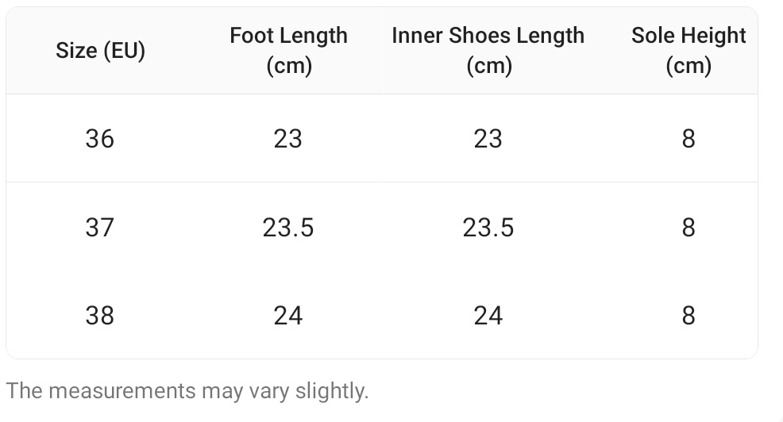The height and width of the screenshot is (422, 783).
Task: Click the Size (EU) column header
Action: pos(100,51)
